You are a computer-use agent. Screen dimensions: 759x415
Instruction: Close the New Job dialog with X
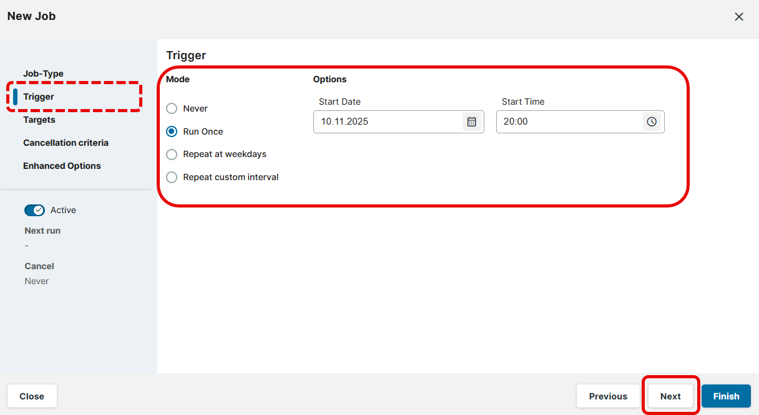739,17
